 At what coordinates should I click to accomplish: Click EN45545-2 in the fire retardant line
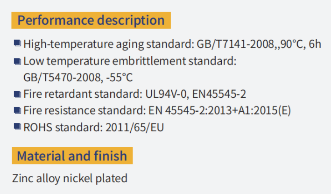click(x=219, y=94)
